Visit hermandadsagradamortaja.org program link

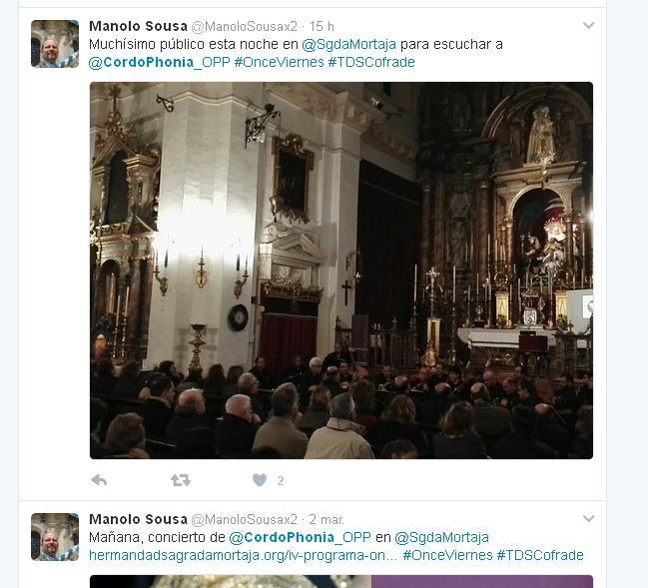(x=243, y=555)
